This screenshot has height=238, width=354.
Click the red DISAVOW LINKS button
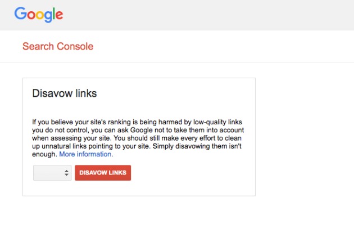(x=103, y=173)
